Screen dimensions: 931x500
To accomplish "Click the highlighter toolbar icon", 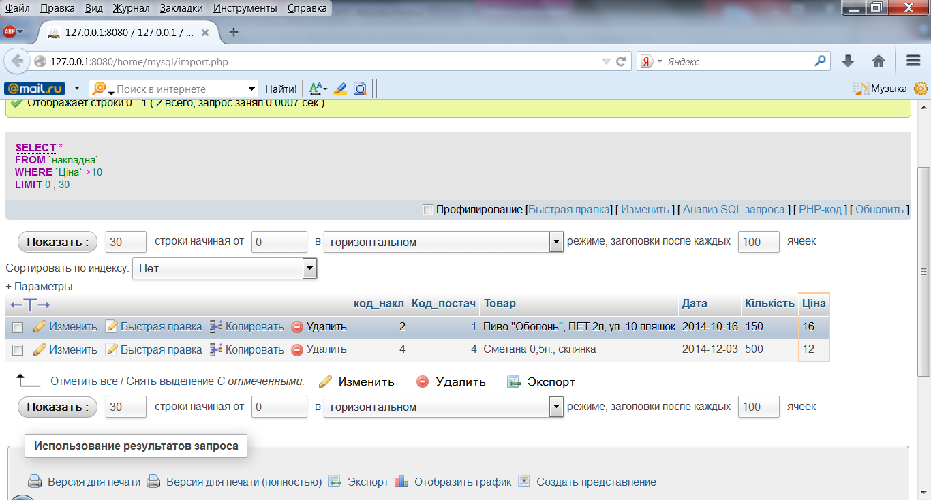I will pyautogui.click(x=341, y=89).
